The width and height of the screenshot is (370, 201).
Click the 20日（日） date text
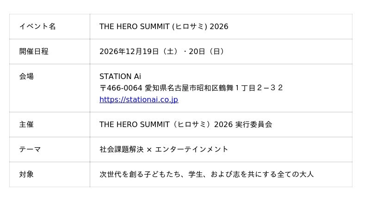(207, 52)
